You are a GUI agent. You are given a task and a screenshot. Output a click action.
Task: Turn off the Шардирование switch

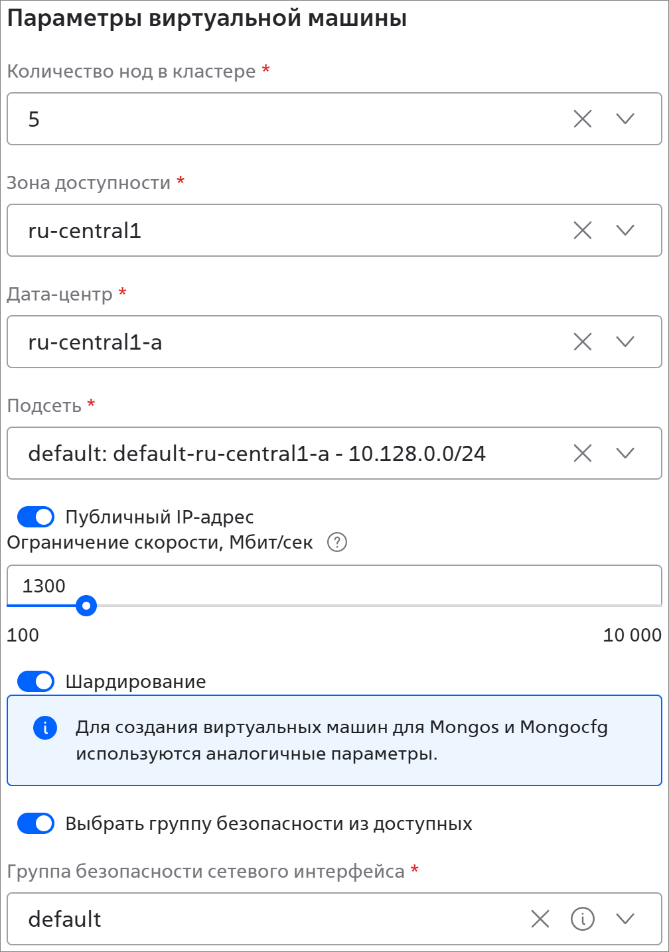click(36, 681)
